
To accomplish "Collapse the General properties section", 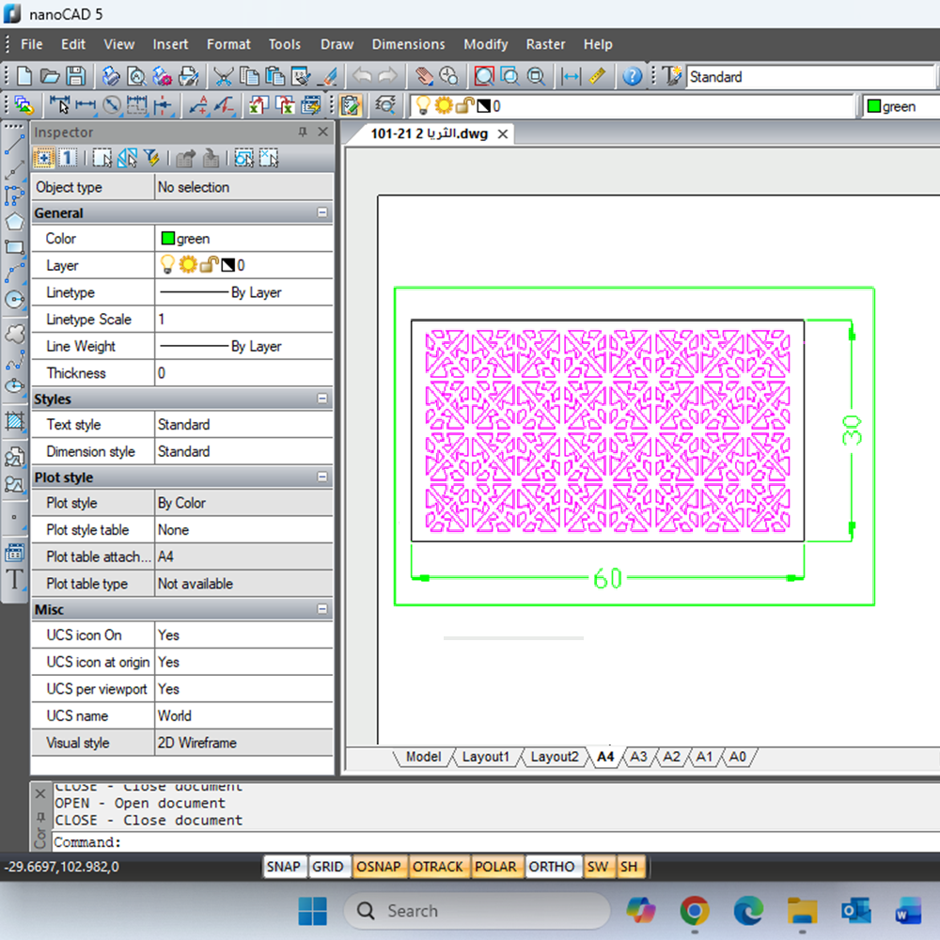I will pyautogui.click(x=322, y=213).
